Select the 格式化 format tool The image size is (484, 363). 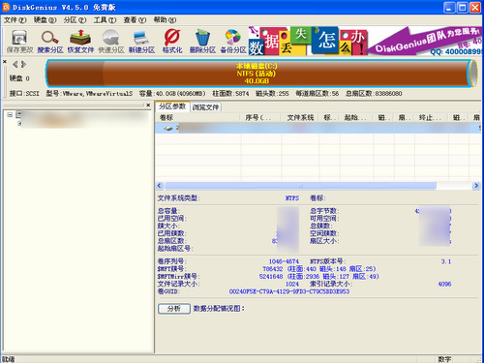pos(172,42)
